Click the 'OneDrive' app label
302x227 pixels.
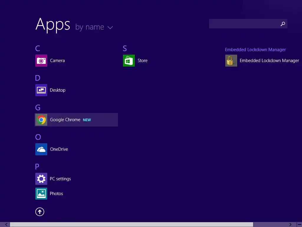tap(59, 149)
